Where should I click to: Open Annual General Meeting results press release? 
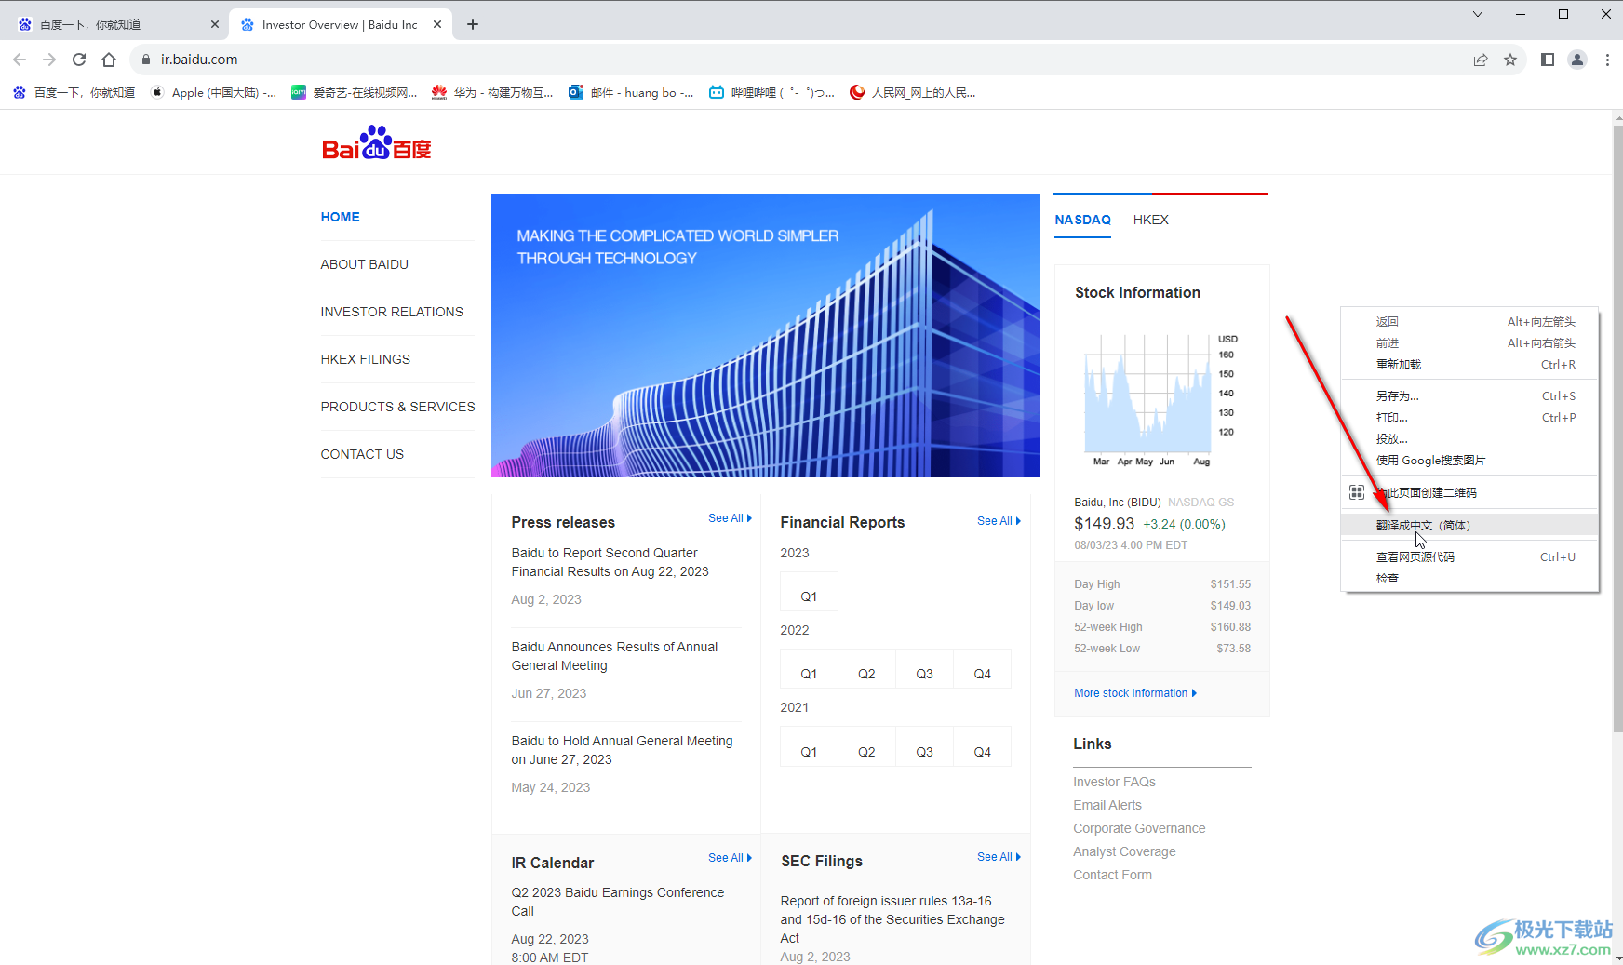coord(614,656)
